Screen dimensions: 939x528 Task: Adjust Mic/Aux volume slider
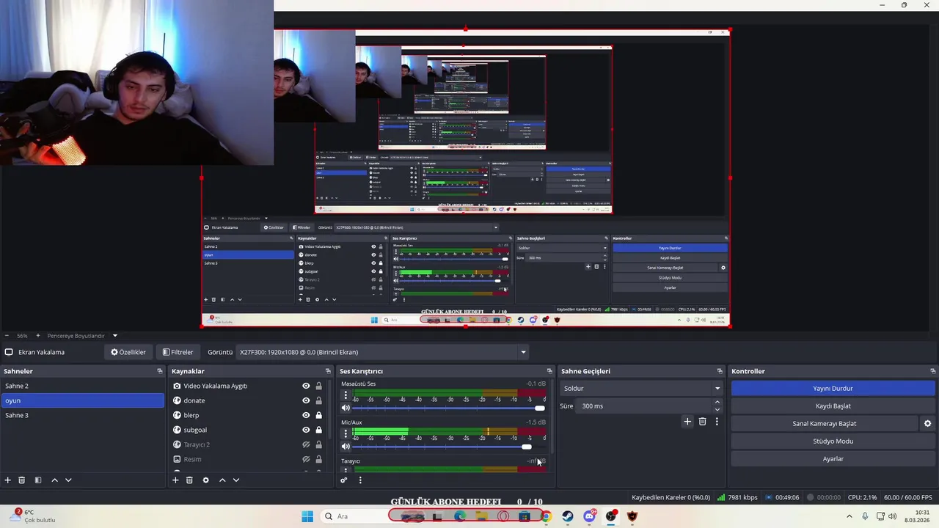click(450, 447)
